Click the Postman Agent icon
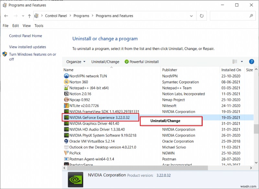Viewport: 259px width, 189px height. [66, 159]
